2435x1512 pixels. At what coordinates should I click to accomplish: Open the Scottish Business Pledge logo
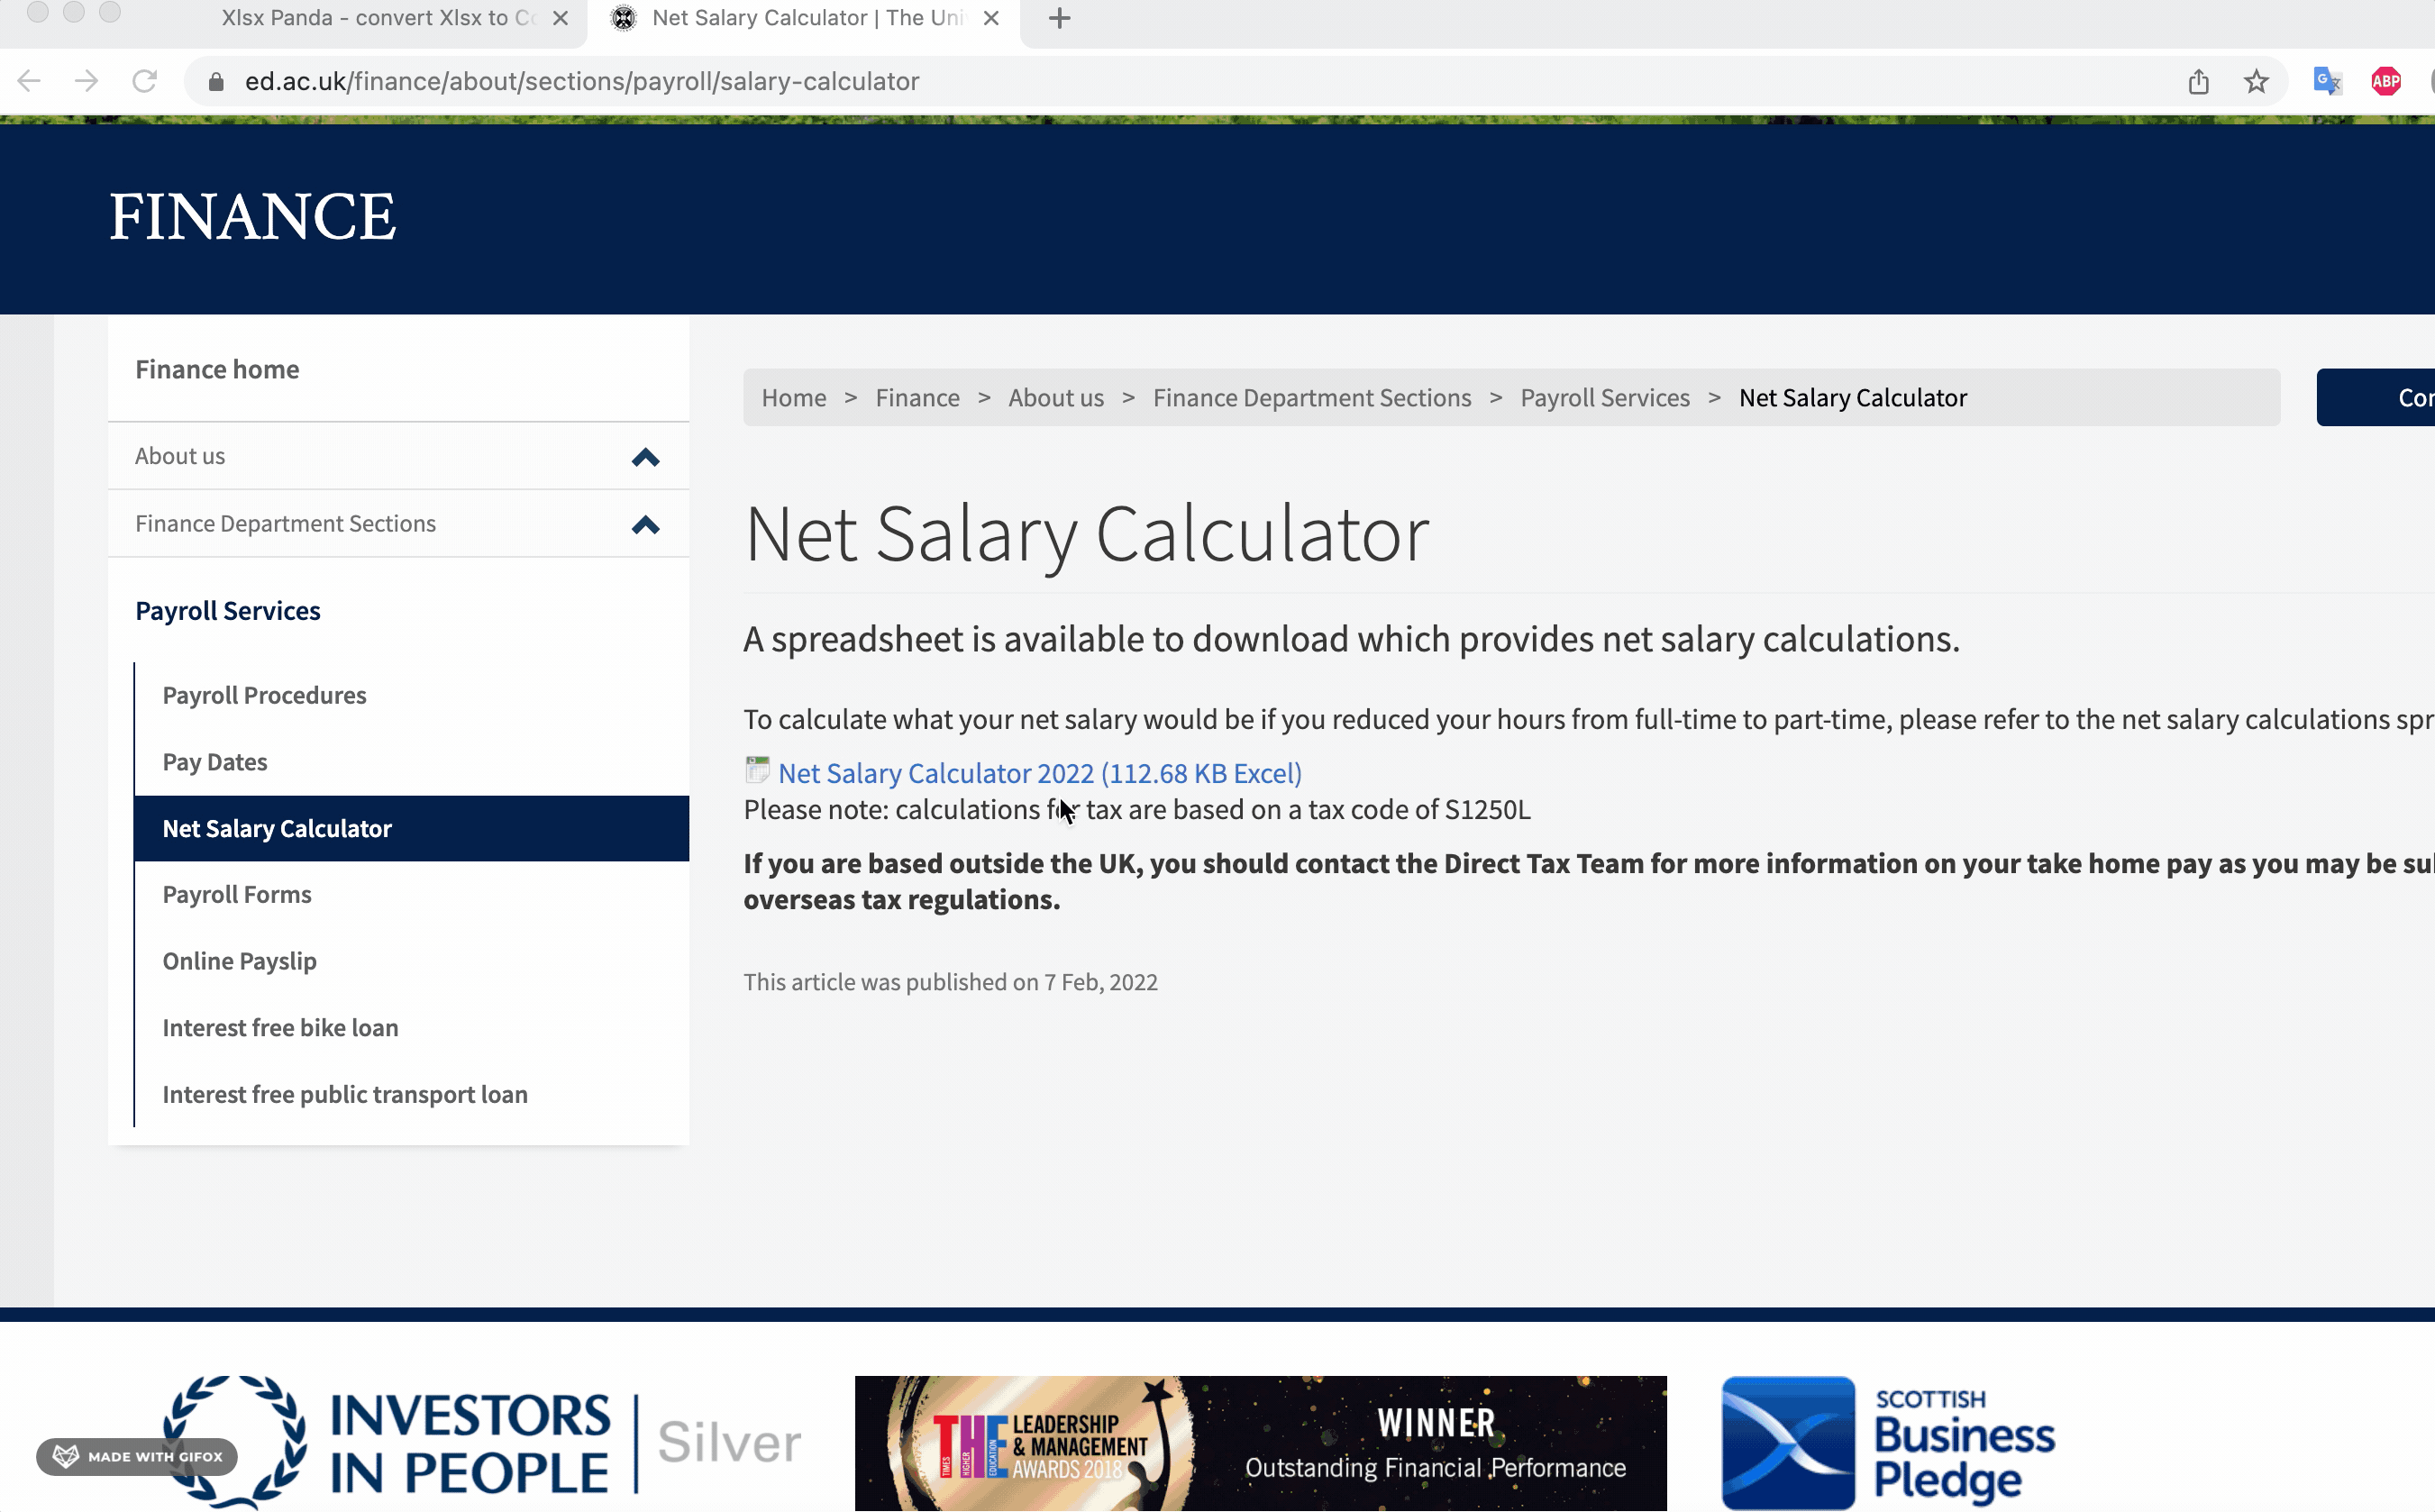pyautogui.click(x=1886, y=1441)
